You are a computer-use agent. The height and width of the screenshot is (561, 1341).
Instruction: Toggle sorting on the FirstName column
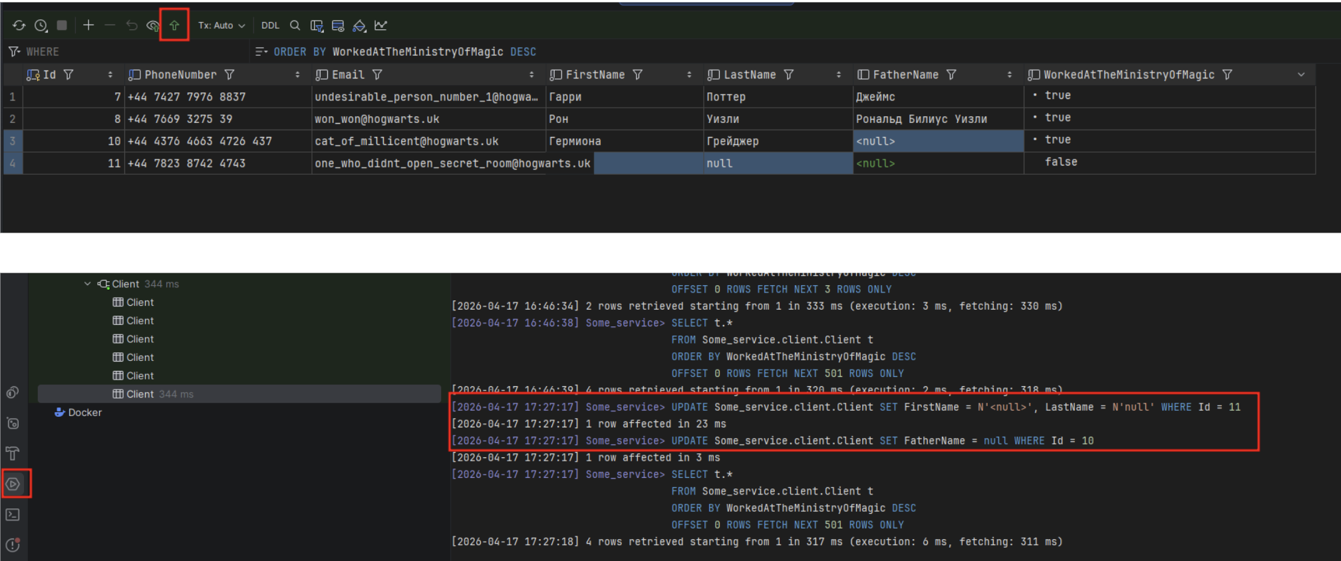[689, 74]
